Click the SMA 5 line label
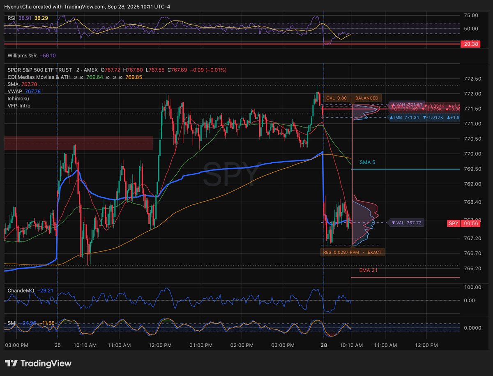The width and height of the screenshot is (493, 376). pyautogui.click(x=367, y=162)
